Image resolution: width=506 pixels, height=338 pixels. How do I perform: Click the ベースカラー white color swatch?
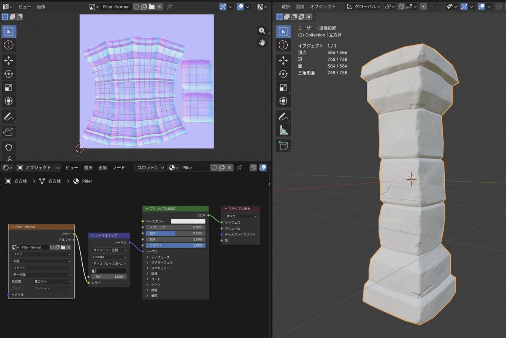point(188,221)
